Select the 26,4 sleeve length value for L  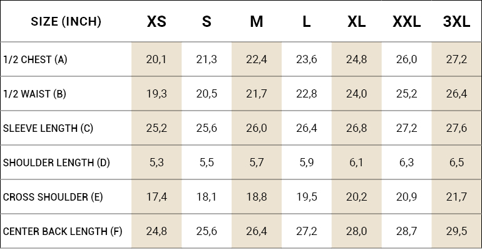pyautogui.click(x=307, y=129)
